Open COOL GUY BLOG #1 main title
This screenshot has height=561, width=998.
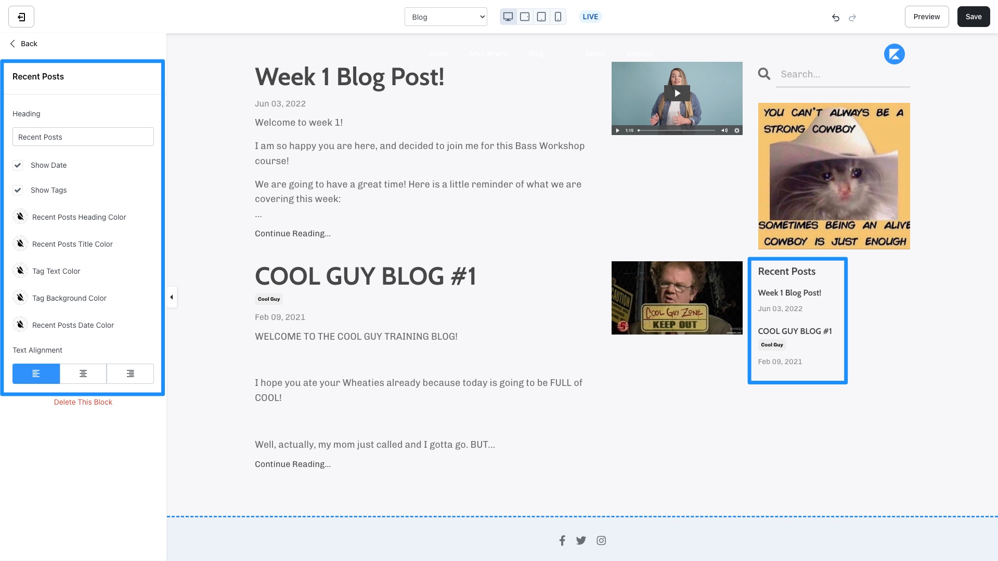366,276
